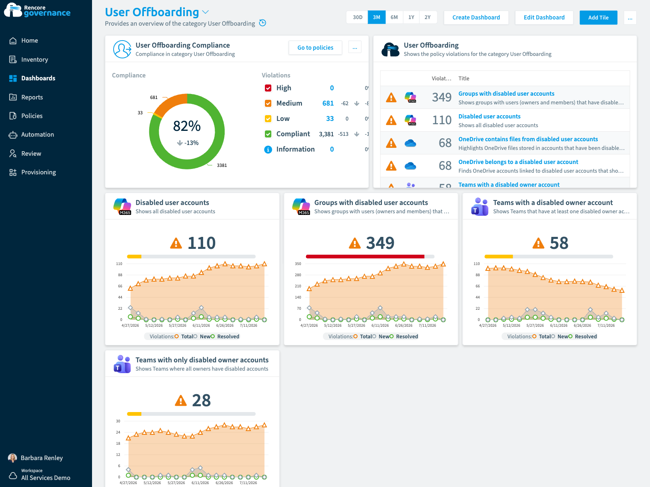Sort by the Title column header
Viewport: 650px width, 487px height.
click(464, 79)
